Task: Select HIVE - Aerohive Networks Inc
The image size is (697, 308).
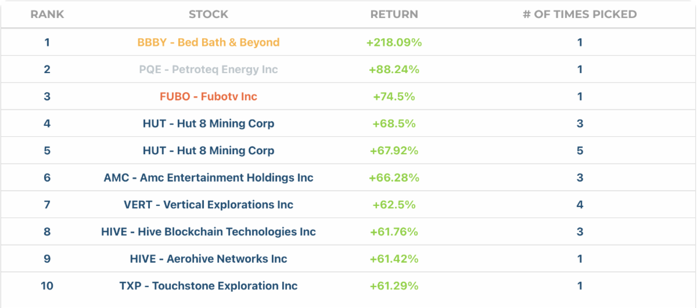Action: [209, 259]
